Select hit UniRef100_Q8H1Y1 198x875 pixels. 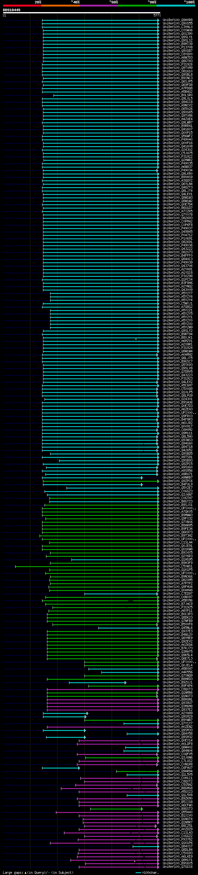click(178, 860)
